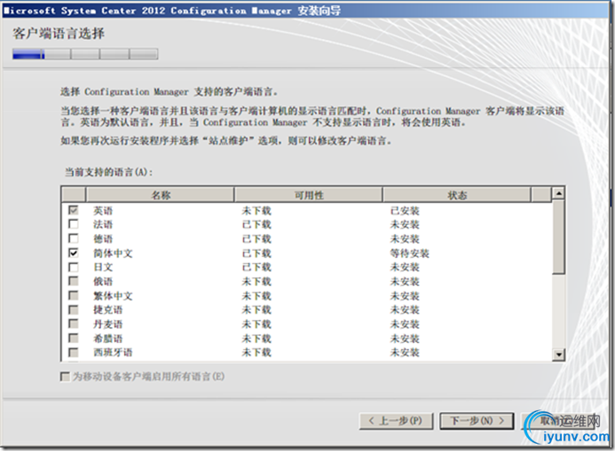The height and width of the screenshot is (451, 615).
Task: Select the 俄语 row name
Action: (x=103, y=282)
